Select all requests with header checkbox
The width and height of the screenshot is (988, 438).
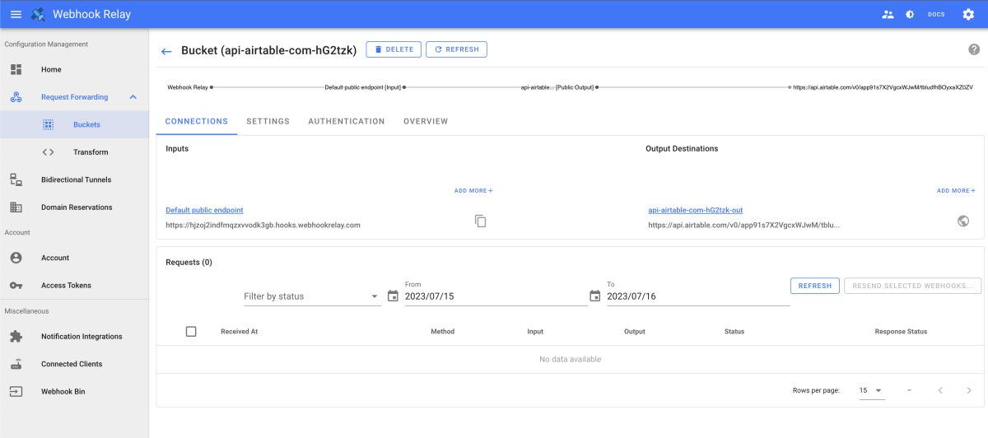191,331
